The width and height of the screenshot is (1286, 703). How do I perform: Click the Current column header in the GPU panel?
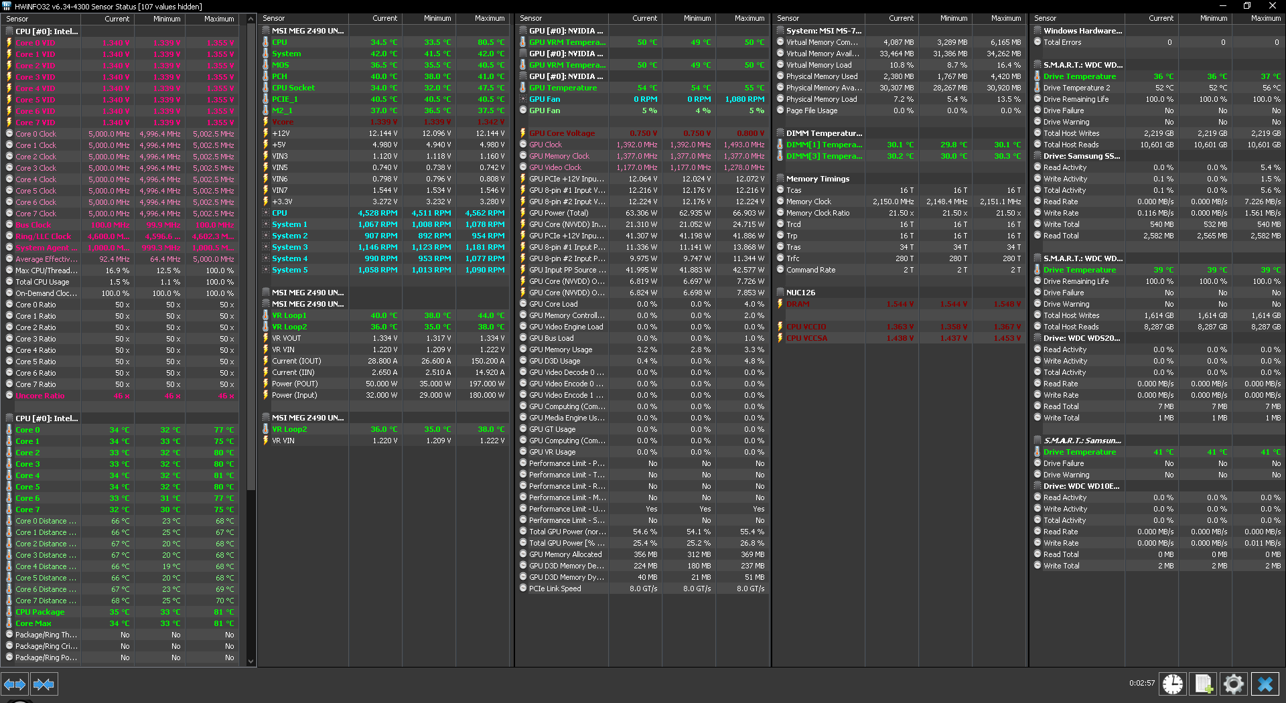[x=636, y=19]
